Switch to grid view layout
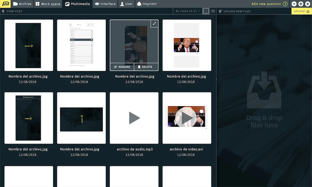Image resolution: width=312 pixels, height=187 pixels. (206, 11)
